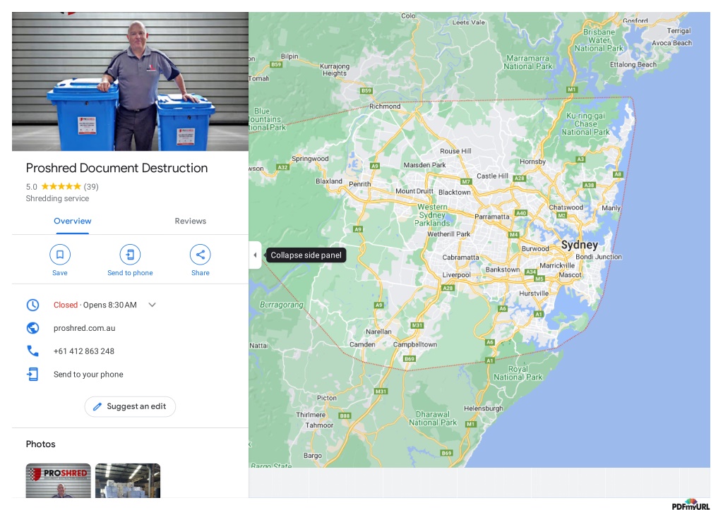
Task: Share this business listing
Action: 200,255
